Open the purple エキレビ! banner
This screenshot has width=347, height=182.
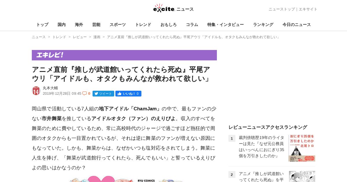coord(124,55)
